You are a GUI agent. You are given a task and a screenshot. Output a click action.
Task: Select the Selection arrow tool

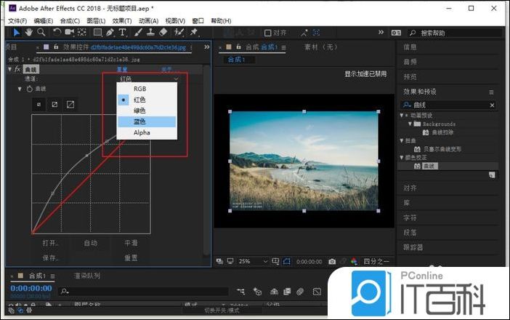(17, 33)
